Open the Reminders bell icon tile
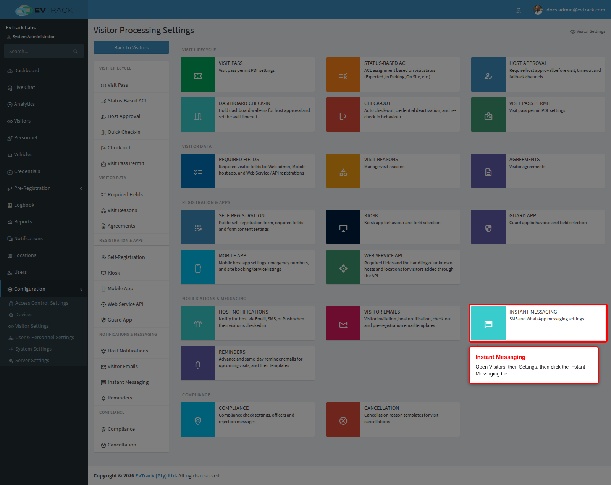The height and width of the screenshot is (485, 611). point(198,363)
